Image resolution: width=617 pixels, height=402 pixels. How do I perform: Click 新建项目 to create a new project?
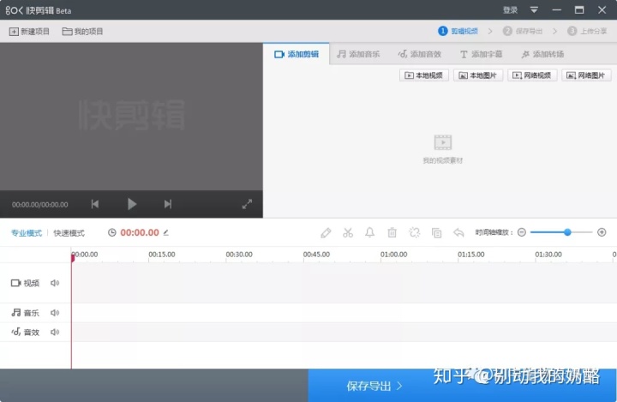pyautogui.click(x=29, y=32)
